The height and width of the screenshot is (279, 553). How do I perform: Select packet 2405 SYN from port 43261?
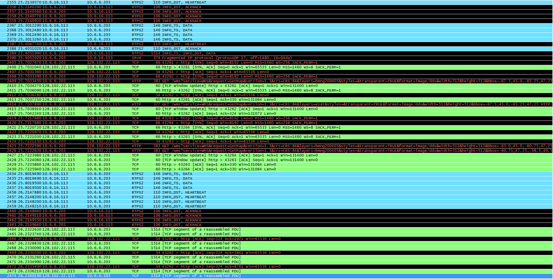(276, 63)
